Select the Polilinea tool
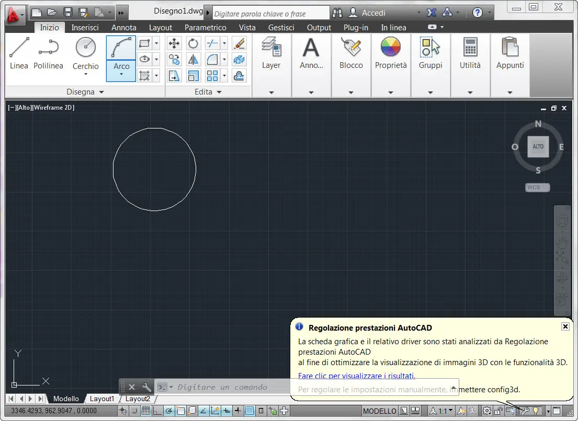The width and height of the screenshot is (578, 421). [48, 53]
